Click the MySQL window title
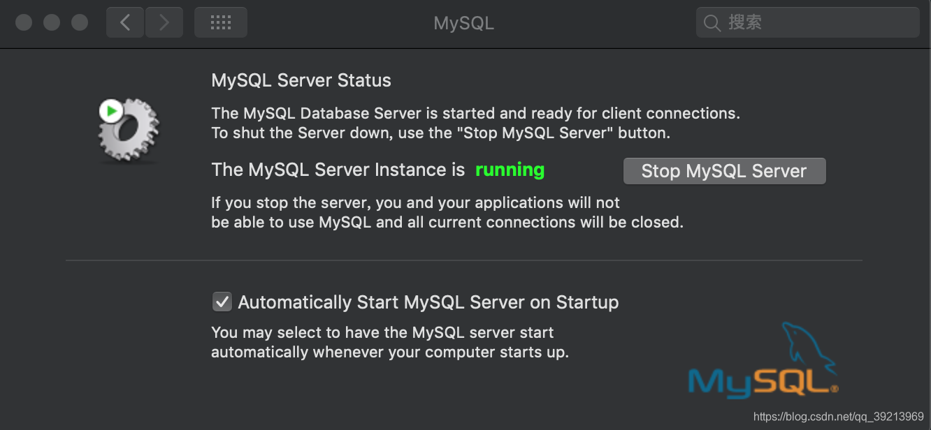931x430 pixels. 463,23
